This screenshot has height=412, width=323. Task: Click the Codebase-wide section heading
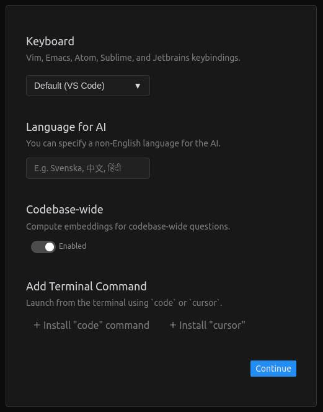tap(64, 210)
